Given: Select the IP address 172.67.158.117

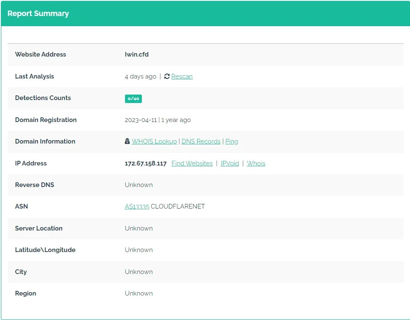Looking at the screenshot, I should 146,163.
